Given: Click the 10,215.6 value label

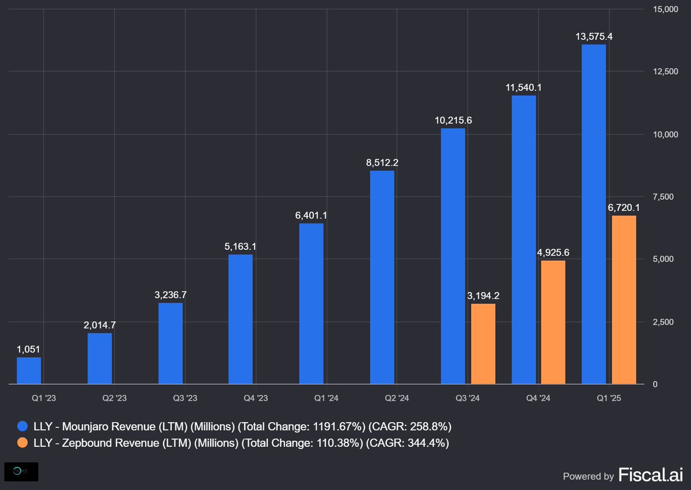Looking at the screenshot, I should pyautogui.click(x=453, y=120).
